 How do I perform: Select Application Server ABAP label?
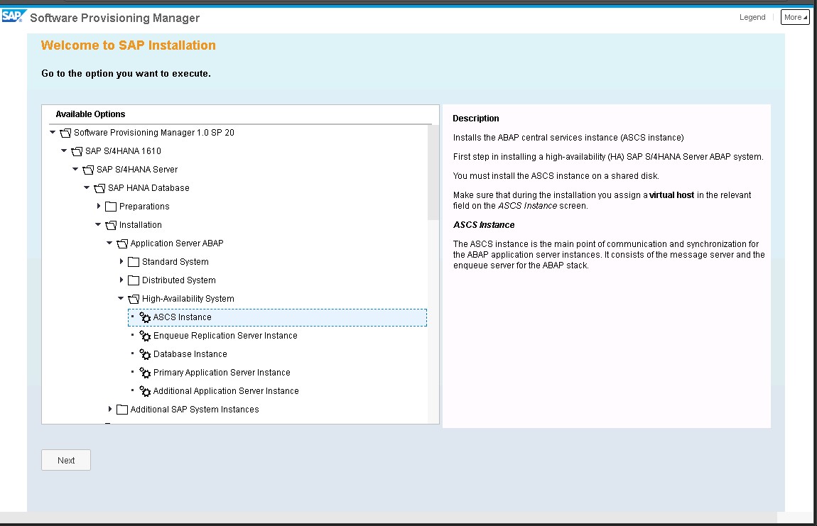point(177,243)
